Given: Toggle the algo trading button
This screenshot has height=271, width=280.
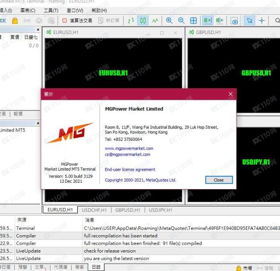Looking at the screenshot, I should point(77,21).
